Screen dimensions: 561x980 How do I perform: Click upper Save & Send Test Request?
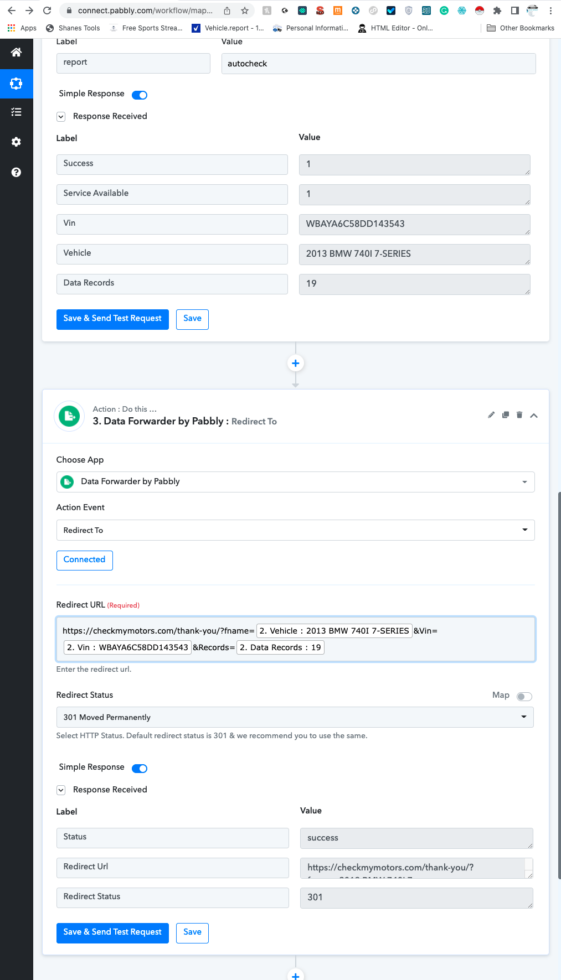pyautogui.click(x=112, y=319)
